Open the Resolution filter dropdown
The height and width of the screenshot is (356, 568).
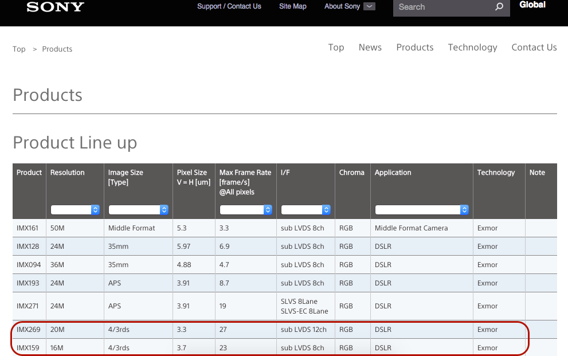(75, 210)
